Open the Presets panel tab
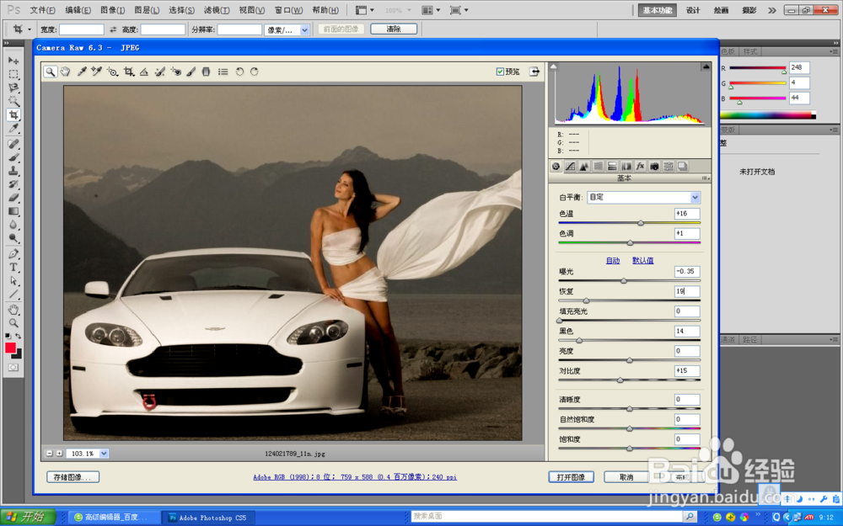The height and width of the screenshot is (526, 843). [x=668, y=167]
